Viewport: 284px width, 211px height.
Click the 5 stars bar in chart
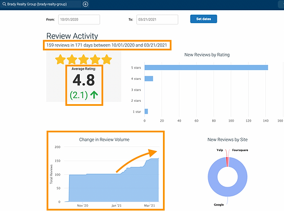206,67
